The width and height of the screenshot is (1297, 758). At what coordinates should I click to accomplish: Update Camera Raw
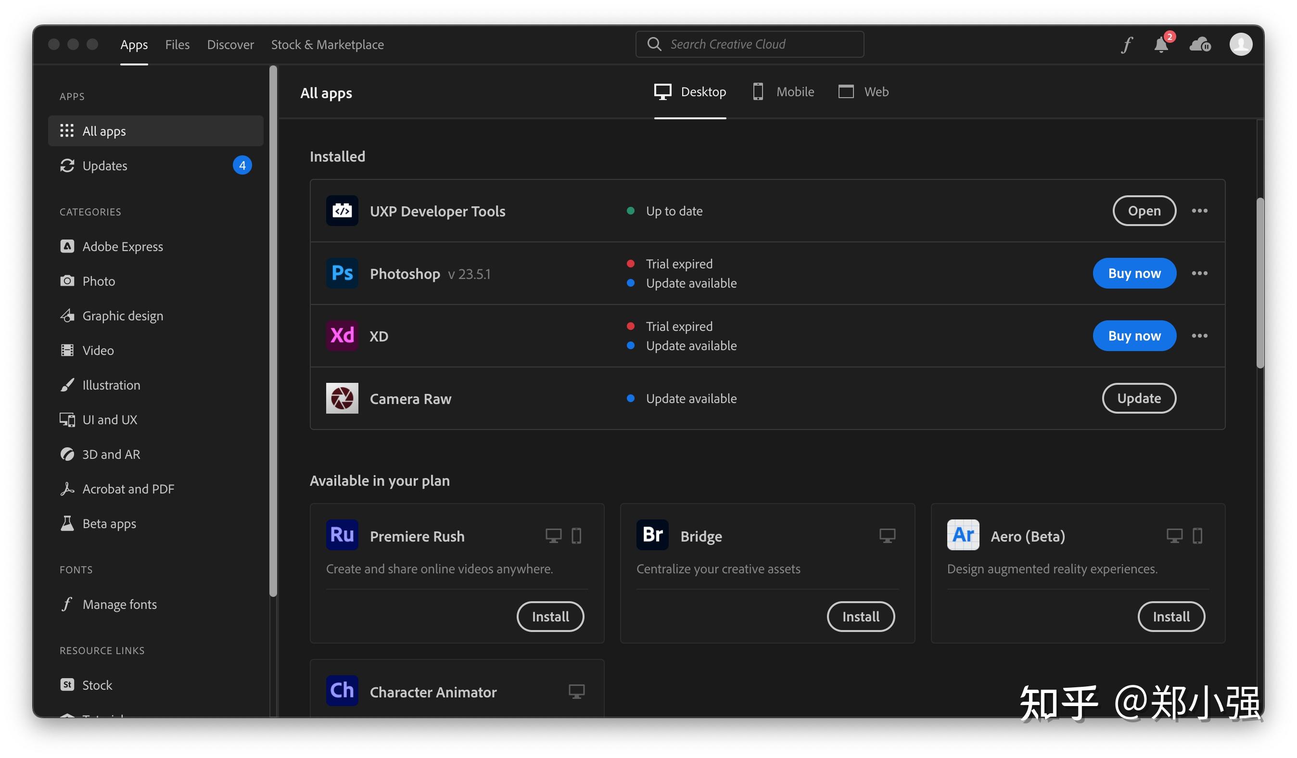[1138, 398]
